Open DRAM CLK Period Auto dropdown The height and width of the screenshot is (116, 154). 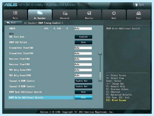pos(83,42)
